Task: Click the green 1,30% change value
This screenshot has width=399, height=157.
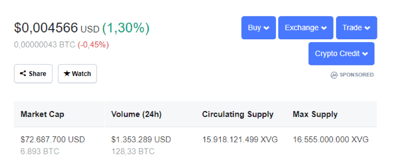Action: point(126,28)
